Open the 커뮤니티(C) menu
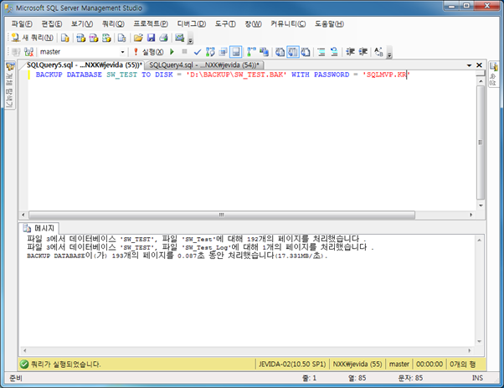Image resolution: width=504 pixels, height=388 pixels. click(288, 23)
